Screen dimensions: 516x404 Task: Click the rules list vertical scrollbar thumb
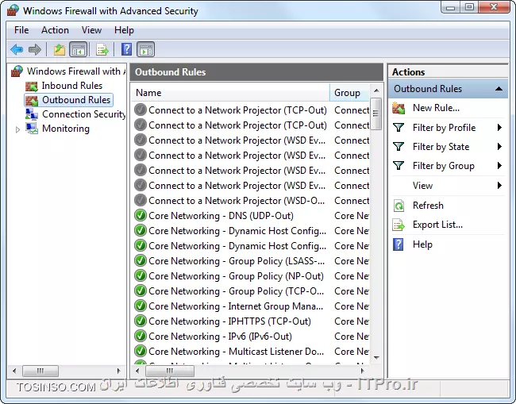click(376, 114)
